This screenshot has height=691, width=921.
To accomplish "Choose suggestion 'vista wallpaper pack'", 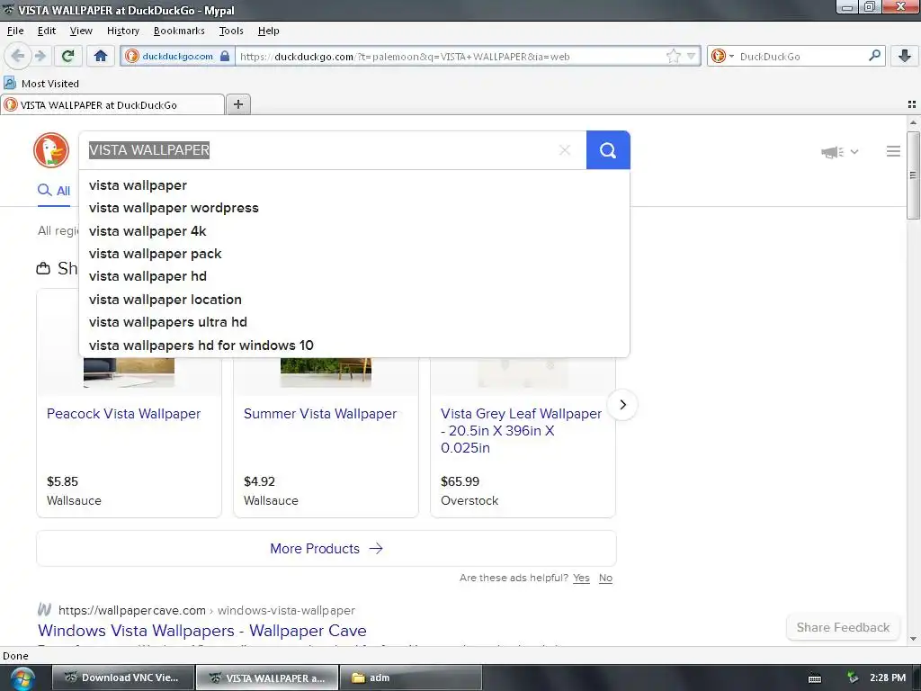I will (x=354, y=254).
